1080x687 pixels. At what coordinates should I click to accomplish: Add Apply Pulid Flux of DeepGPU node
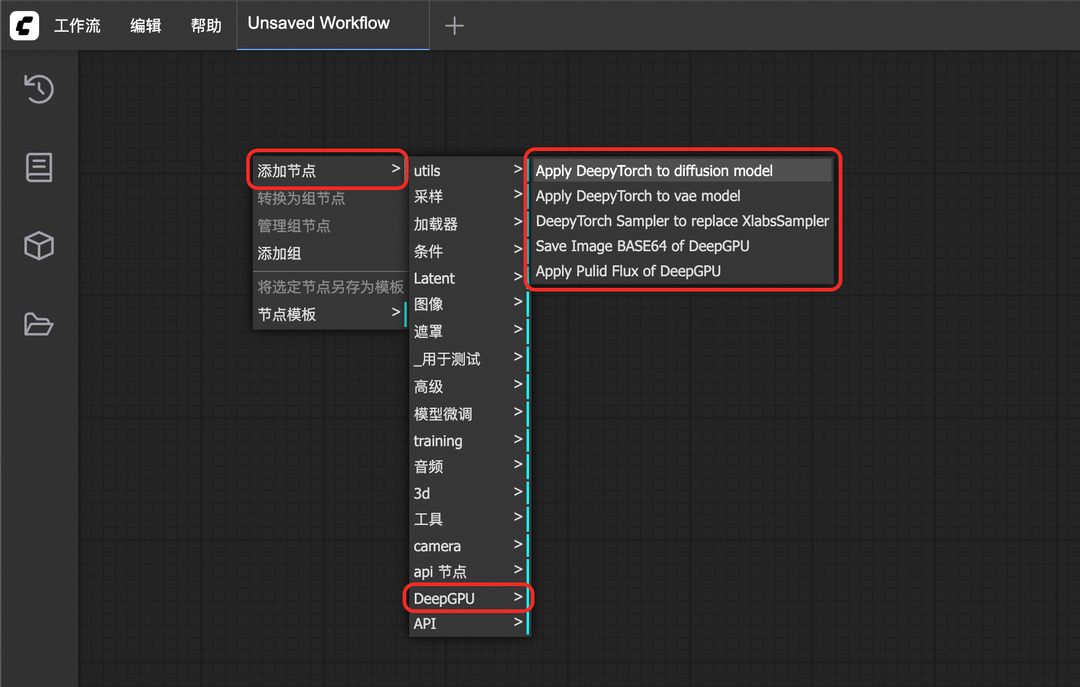tap(682, 271)
